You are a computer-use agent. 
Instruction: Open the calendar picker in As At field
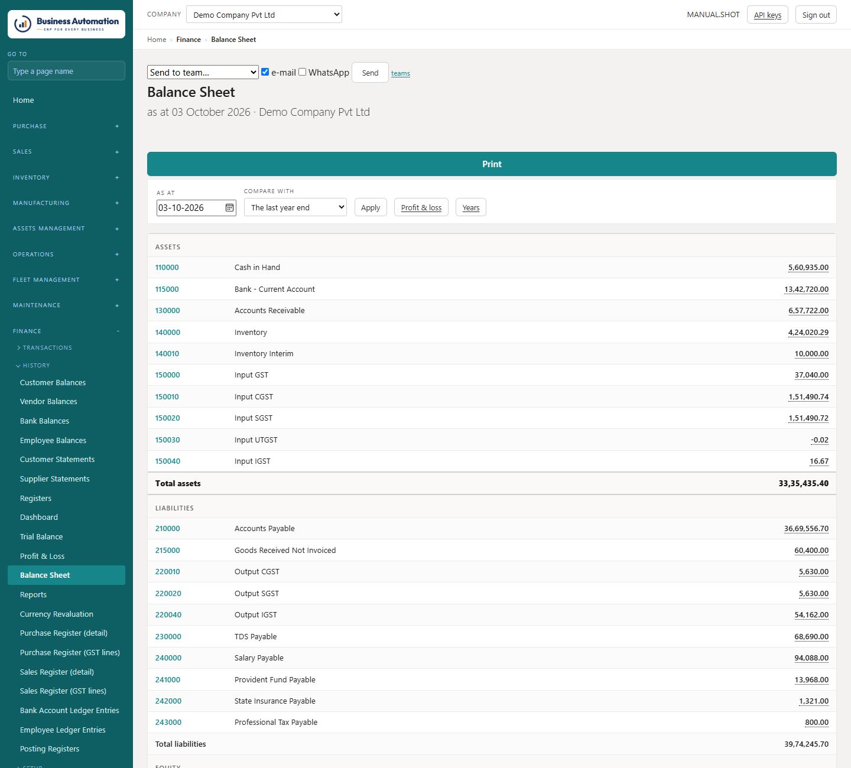coord(229,208)
